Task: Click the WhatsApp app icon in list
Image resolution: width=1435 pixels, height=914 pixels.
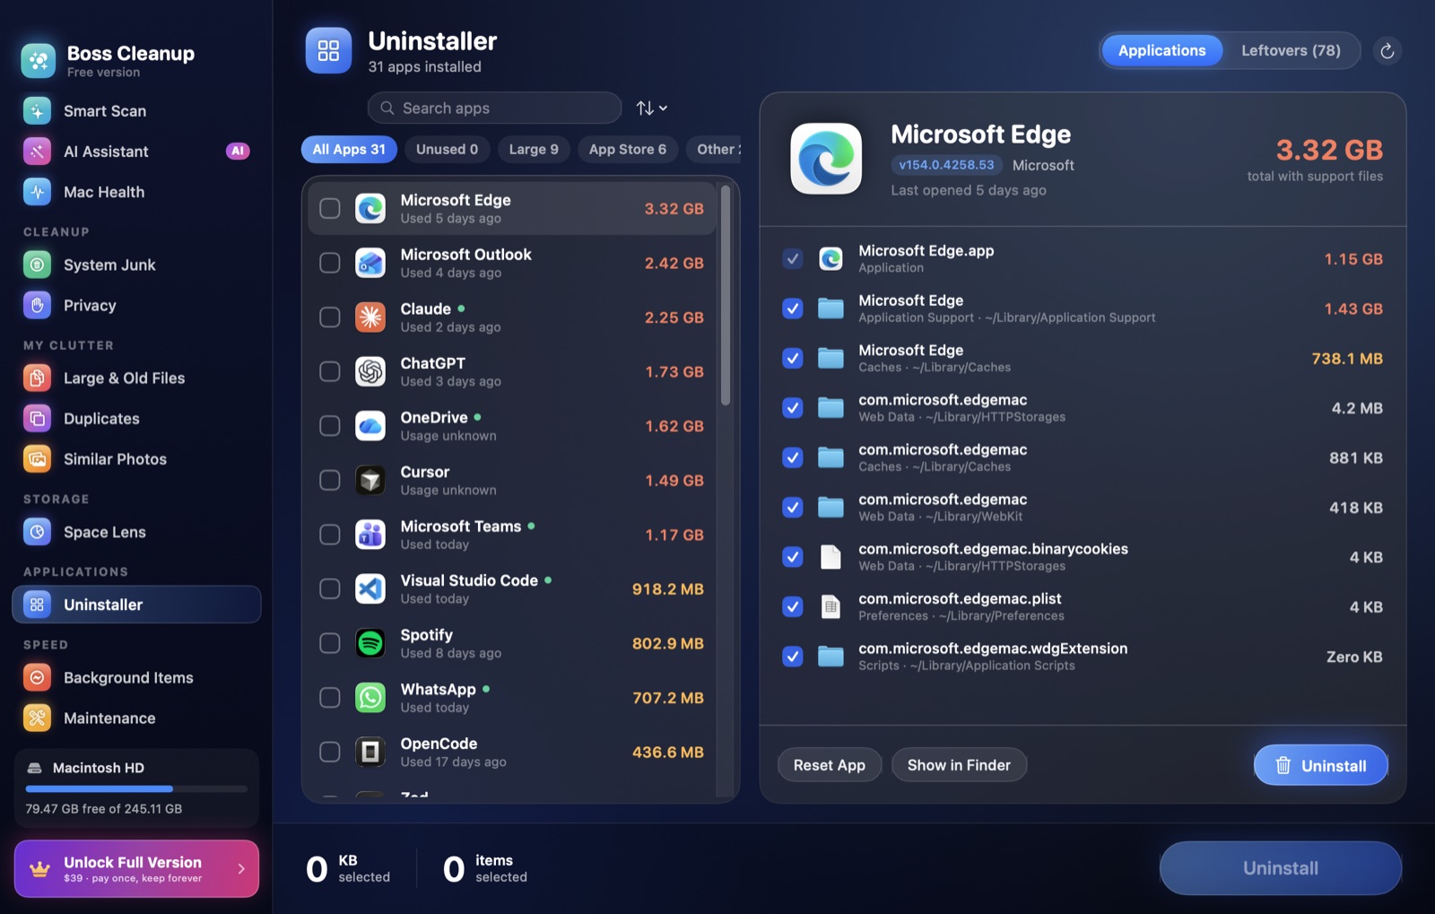Action: tap(370, 698)
